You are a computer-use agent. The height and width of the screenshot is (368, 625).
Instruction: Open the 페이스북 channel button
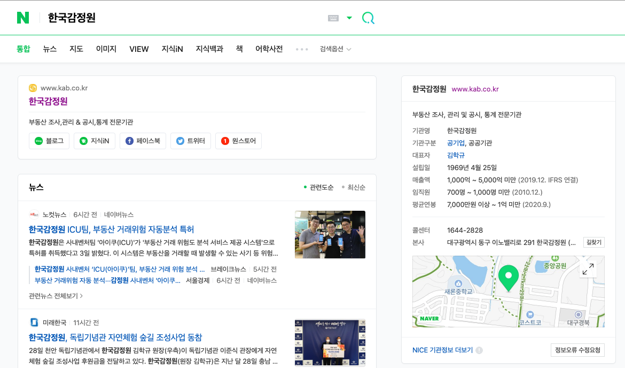pyautogui.click(x=143, y=141)
